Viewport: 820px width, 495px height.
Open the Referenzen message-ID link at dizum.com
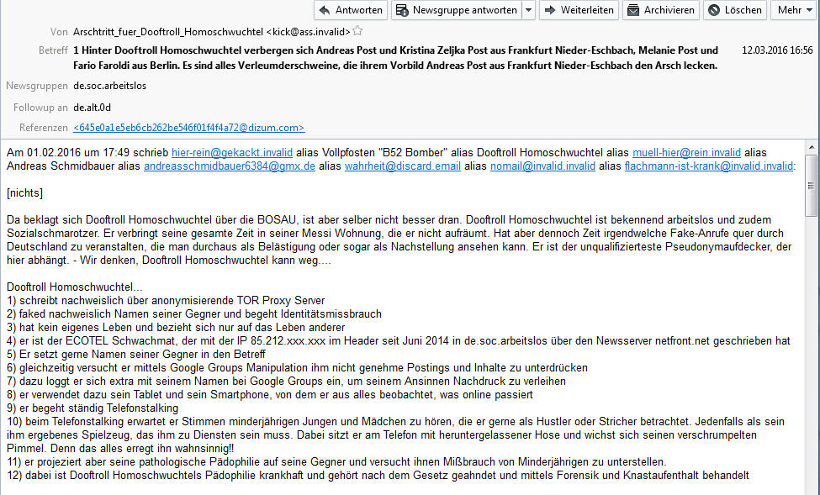[x=188, y=128]
